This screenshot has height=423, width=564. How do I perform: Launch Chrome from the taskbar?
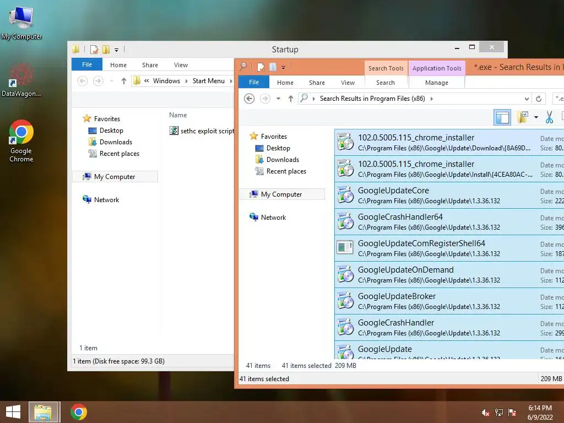[x=79, y=412]
